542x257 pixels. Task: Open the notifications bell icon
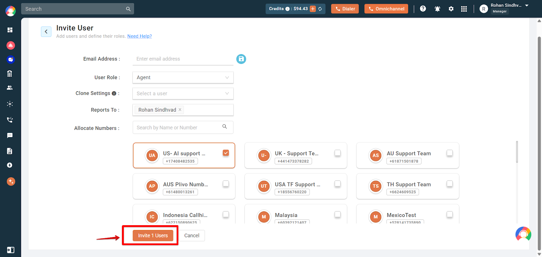tap(437, 9)
